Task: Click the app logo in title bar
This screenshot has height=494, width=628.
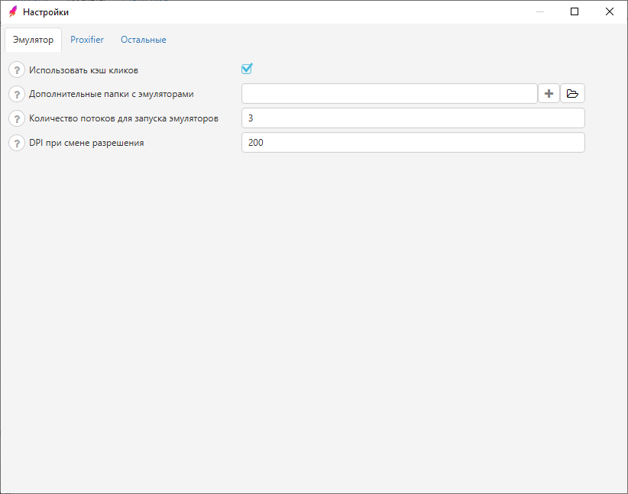Action: [12, 11]
